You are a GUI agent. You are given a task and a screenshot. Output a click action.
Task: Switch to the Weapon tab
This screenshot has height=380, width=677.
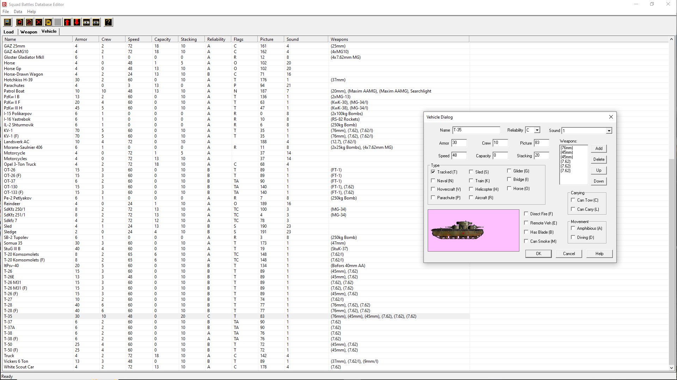click(x=29, y=32)
